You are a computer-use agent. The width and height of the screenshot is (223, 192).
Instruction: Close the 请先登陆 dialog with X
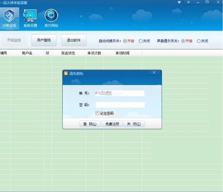[x=154, y=73]
